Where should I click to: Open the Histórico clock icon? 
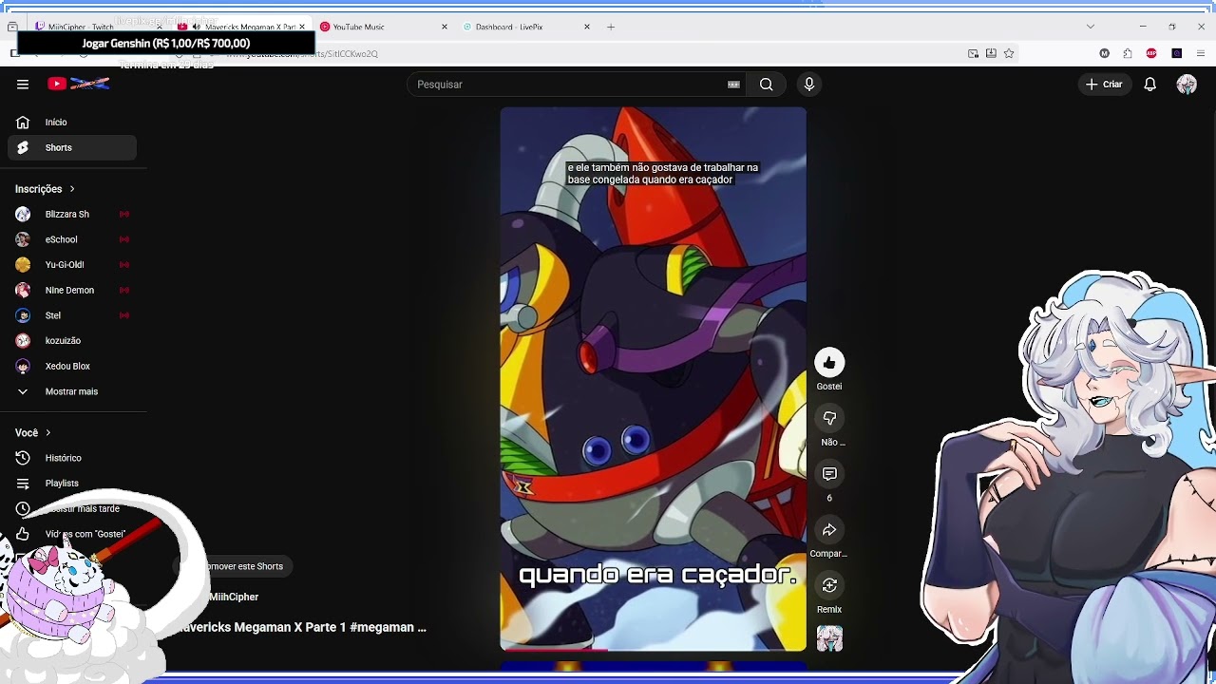pyautogui.click(x=23, y=458)
